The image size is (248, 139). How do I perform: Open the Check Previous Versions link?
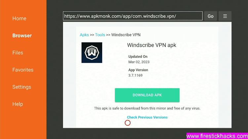147,117
